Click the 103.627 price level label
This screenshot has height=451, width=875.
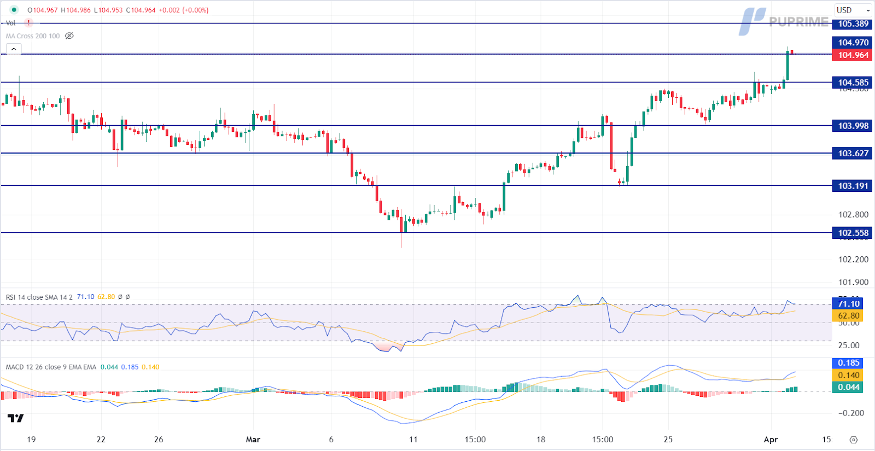coord(853,153)
